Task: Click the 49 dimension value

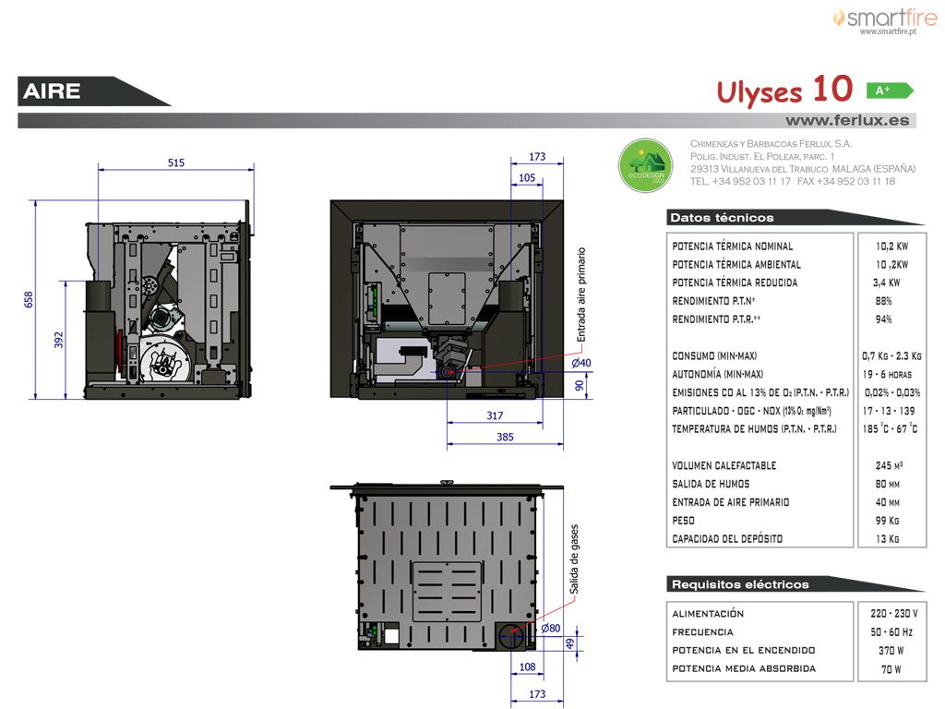Action: (x=570, y=643)
